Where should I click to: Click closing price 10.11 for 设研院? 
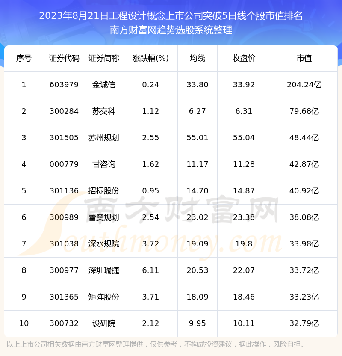click(x=244, y=323)
